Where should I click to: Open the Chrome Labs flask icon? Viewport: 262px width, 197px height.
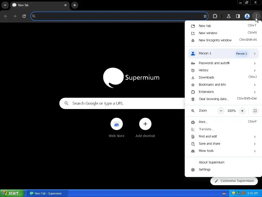pyautogui.click(x=228, y=16)
